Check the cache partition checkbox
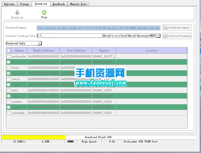 pos(8,107)
